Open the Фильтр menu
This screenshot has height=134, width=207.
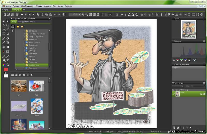pyautogui.click(x=47, y=6)
